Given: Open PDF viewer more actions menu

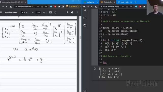Looking at the screenshot, I should coord(77,13).
